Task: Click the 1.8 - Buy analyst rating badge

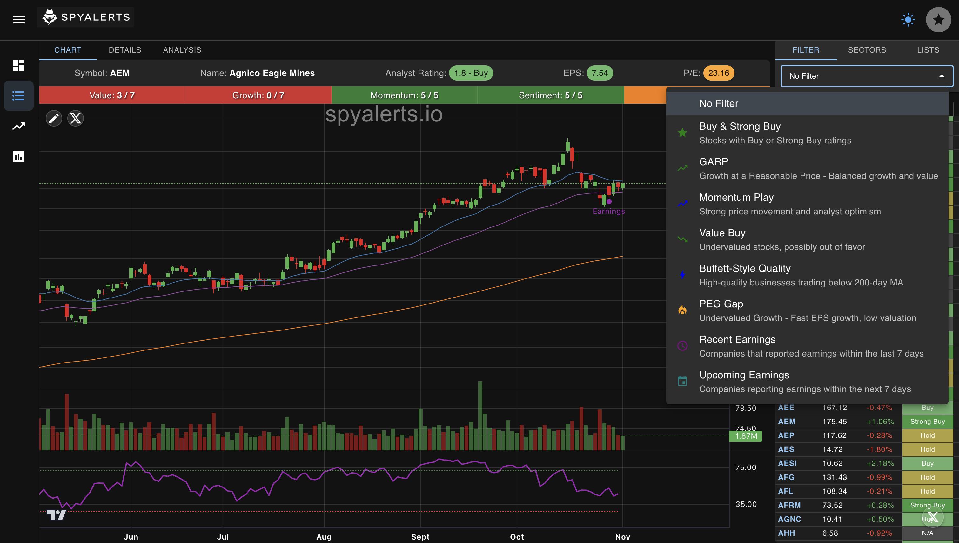Action: (x=471, y=73)
